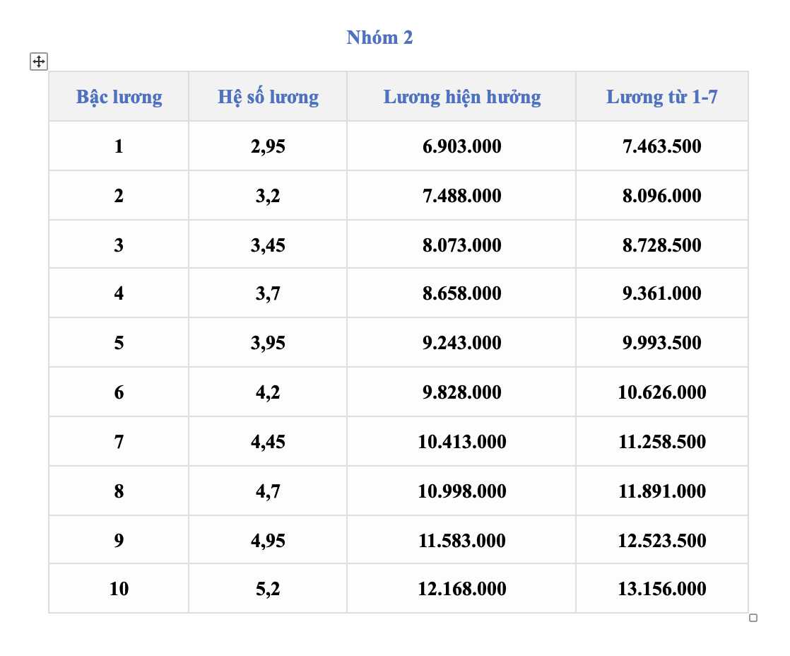
Task: Click cell with value 2,95
Action: click(x=268, y=146)
